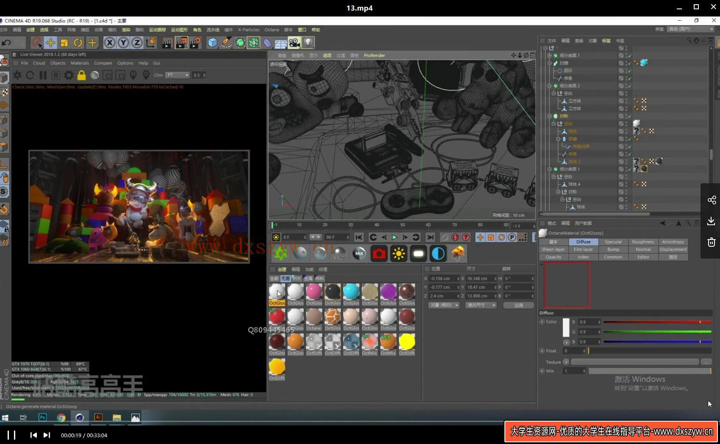
Task: Adjust the blue B color slider
Action: (657, 342)
